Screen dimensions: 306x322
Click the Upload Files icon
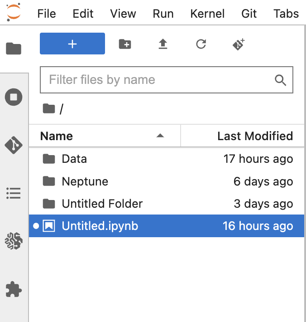163,44
